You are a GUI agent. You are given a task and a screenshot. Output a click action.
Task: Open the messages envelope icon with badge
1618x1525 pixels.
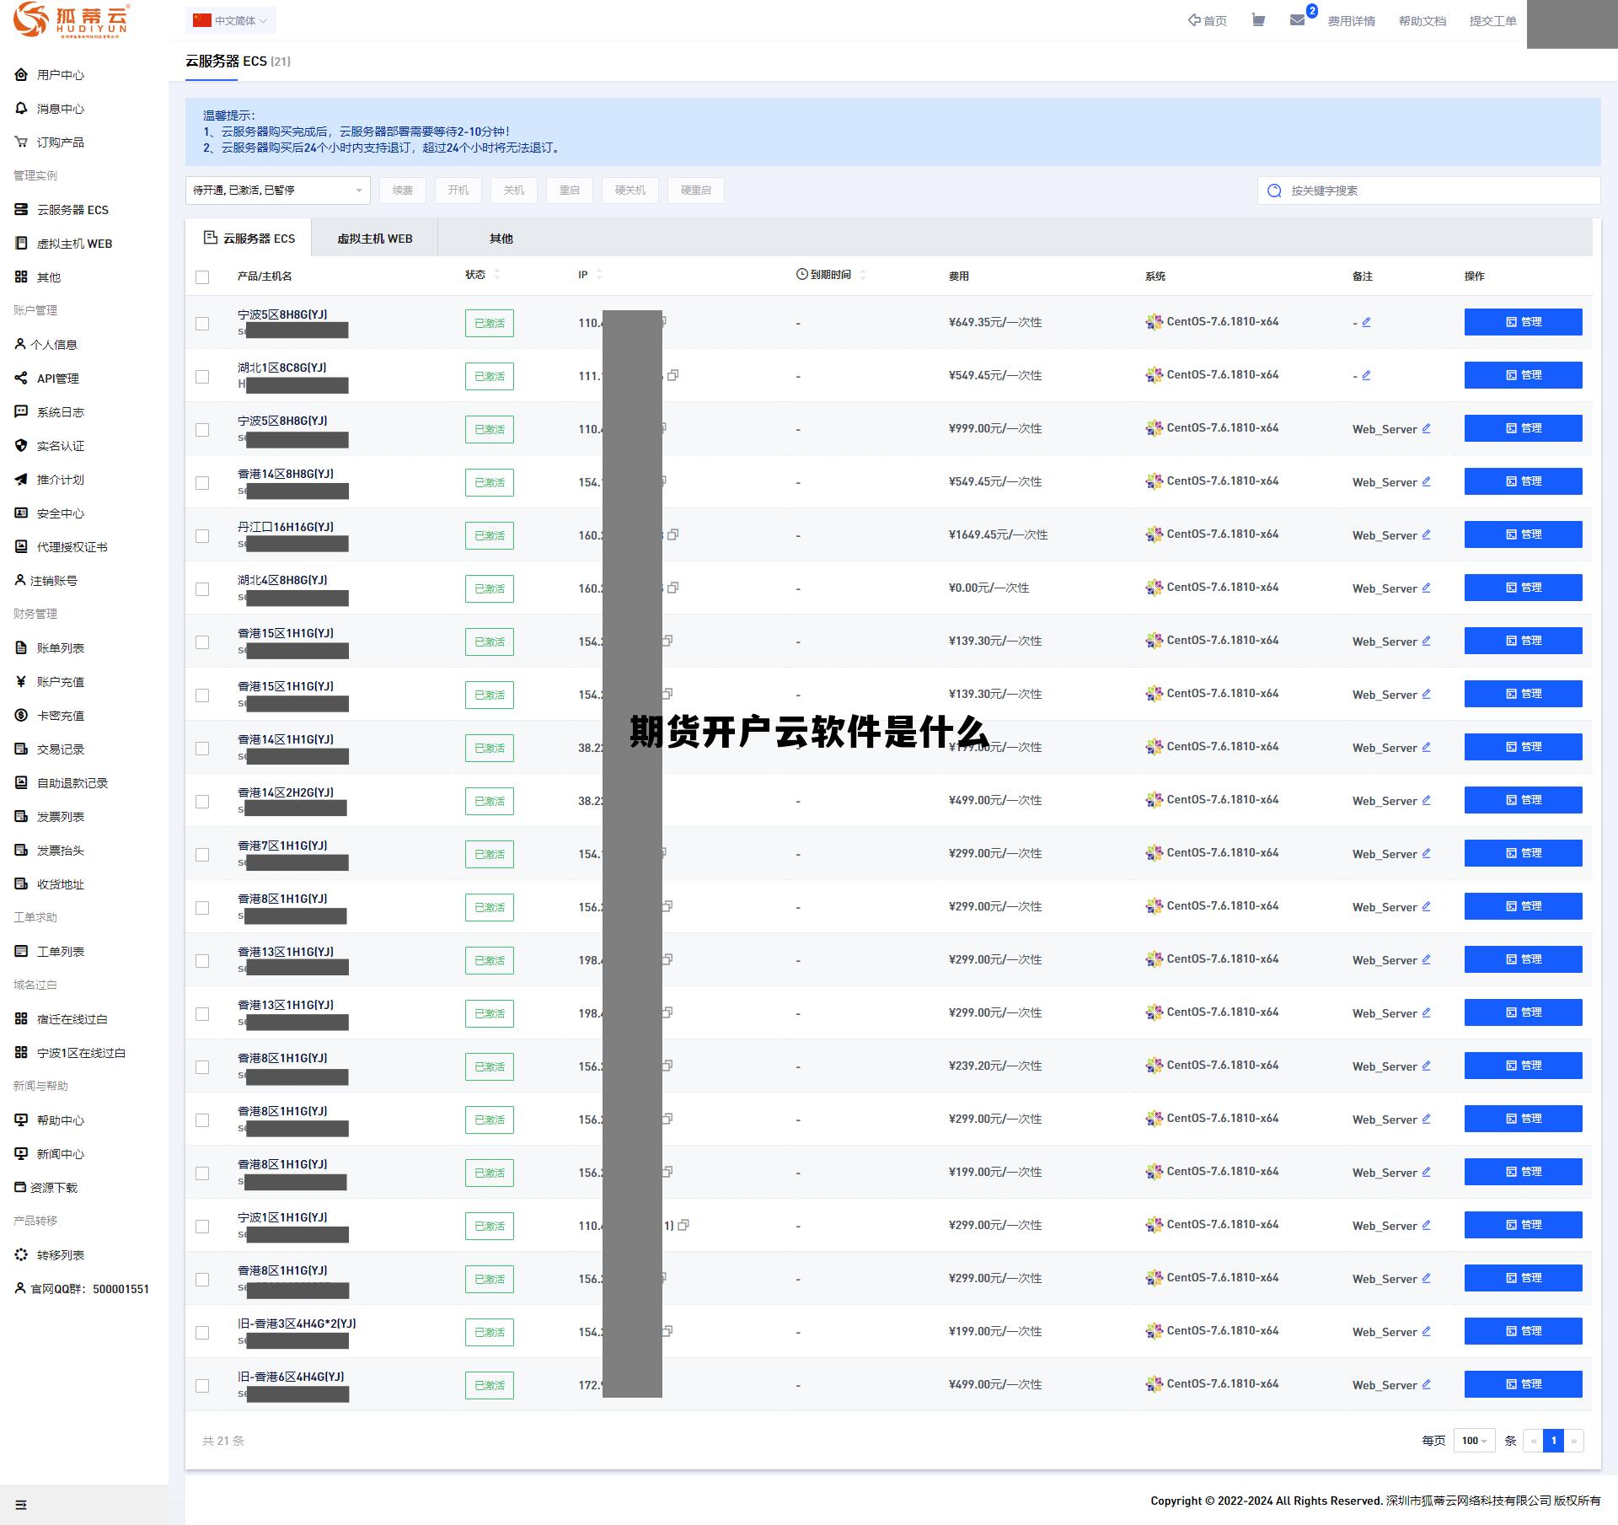1298,20
